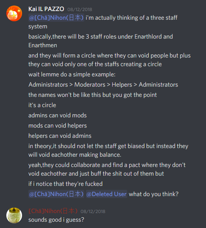The height and width of the screenshot is (228, 206).
Task: Open Kai IL PAZZO's orange avatar
Action: point(14,13)
